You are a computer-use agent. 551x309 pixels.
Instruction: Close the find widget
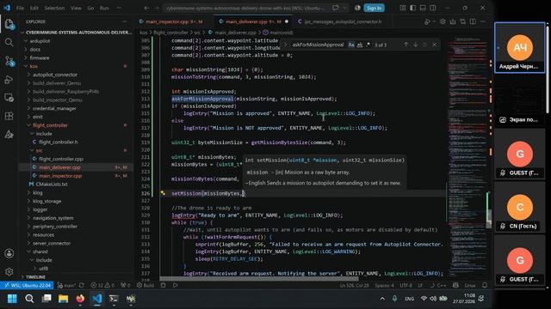[434, 45]
